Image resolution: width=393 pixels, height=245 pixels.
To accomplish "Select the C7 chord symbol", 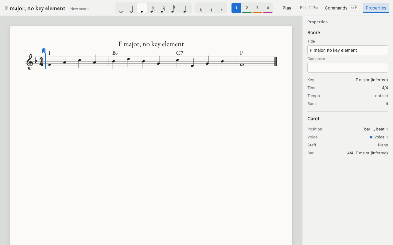I will coord(180,53).
